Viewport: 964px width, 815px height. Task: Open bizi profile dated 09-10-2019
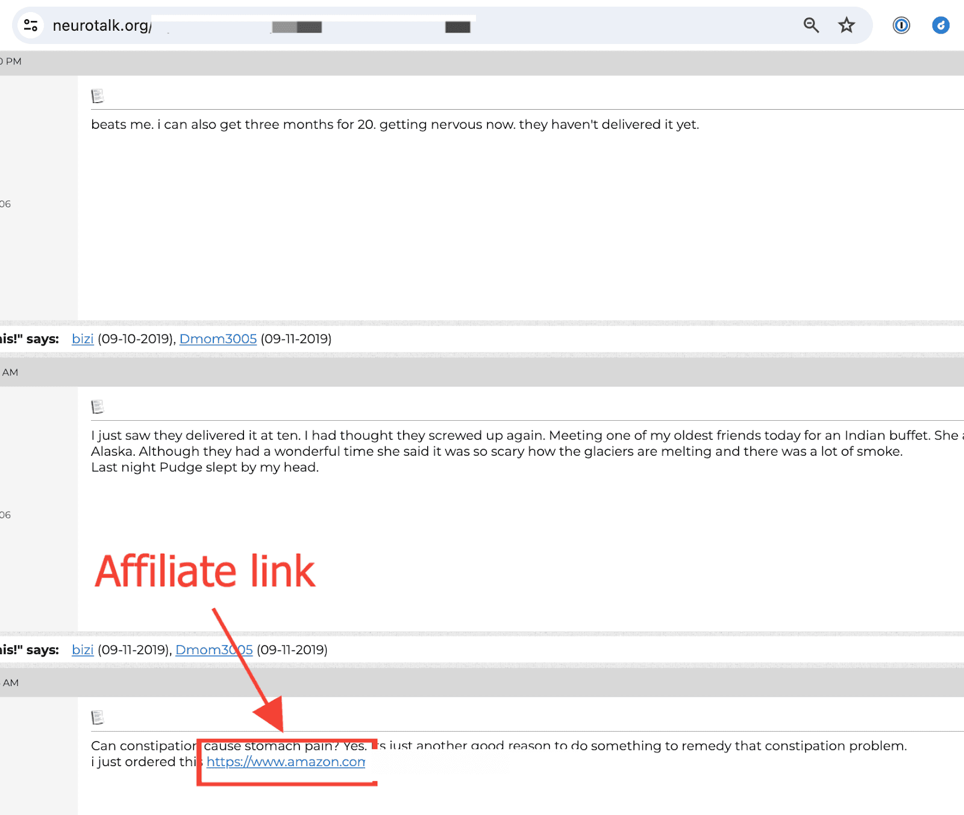point(83,339)
